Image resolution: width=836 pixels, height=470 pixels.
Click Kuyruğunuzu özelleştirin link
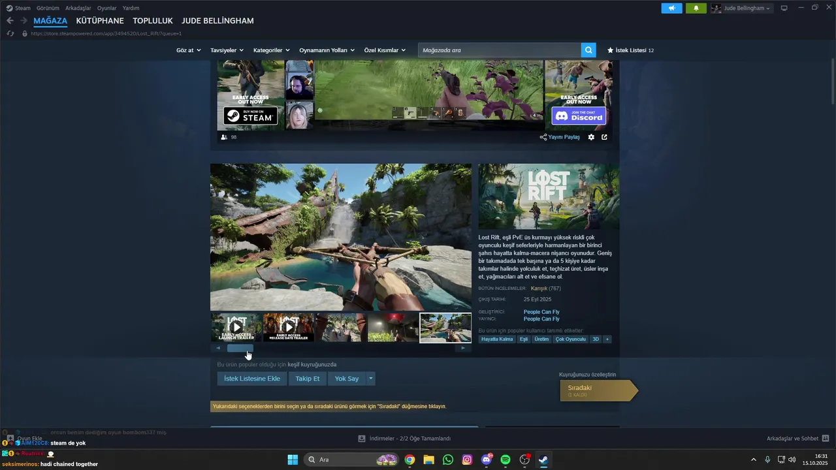click(587, 375)
